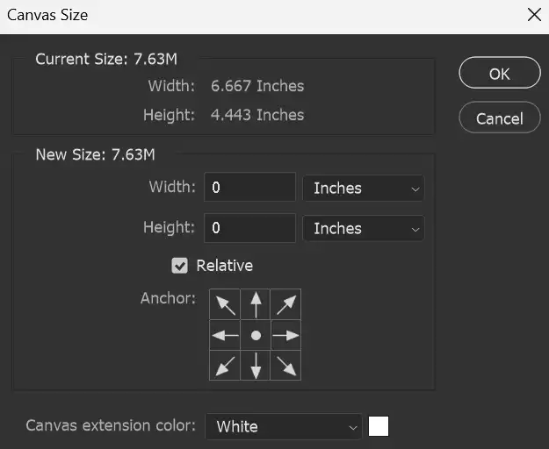Click the Relative checkbox label text
Image resolution: width=549 pixels, height=449 pixels.
(224, 266)
